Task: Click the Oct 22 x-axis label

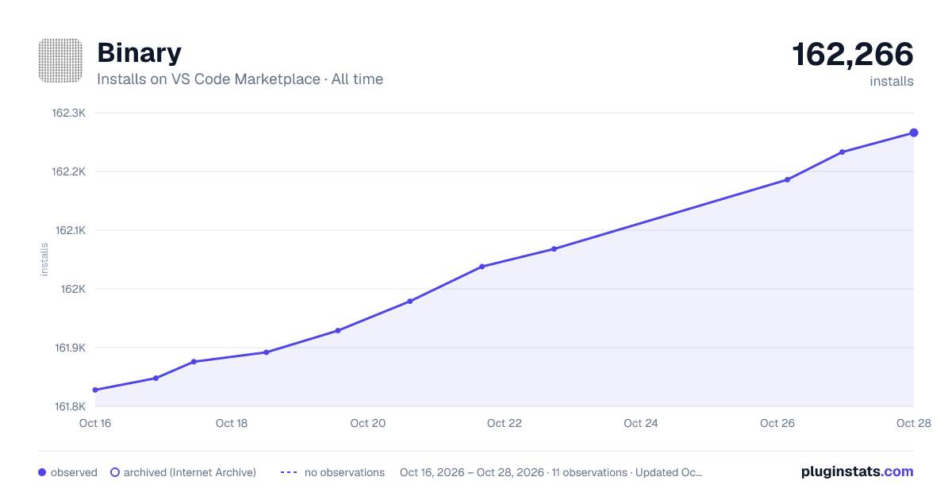Action: click(505, 423)
